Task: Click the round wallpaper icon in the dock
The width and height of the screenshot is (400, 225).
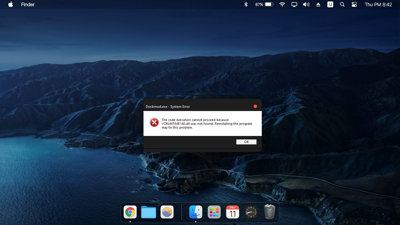Action: [167, 212]
